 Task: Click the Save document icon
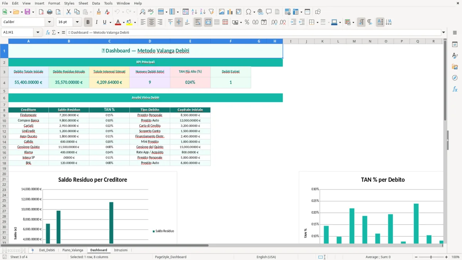point(27,12)
